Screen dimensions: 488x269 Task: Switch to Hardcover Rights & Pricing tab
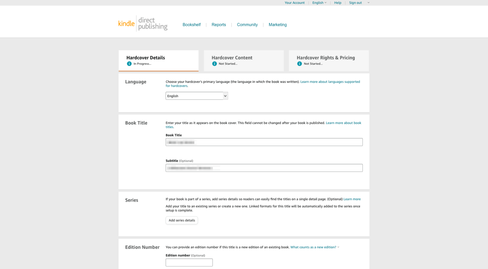(329, 60)
